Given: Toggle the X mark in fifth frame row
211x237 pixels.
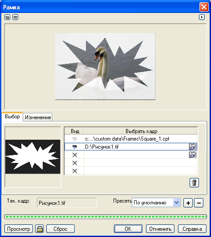Looking at the screenshot, I should [x=75, y=171].
